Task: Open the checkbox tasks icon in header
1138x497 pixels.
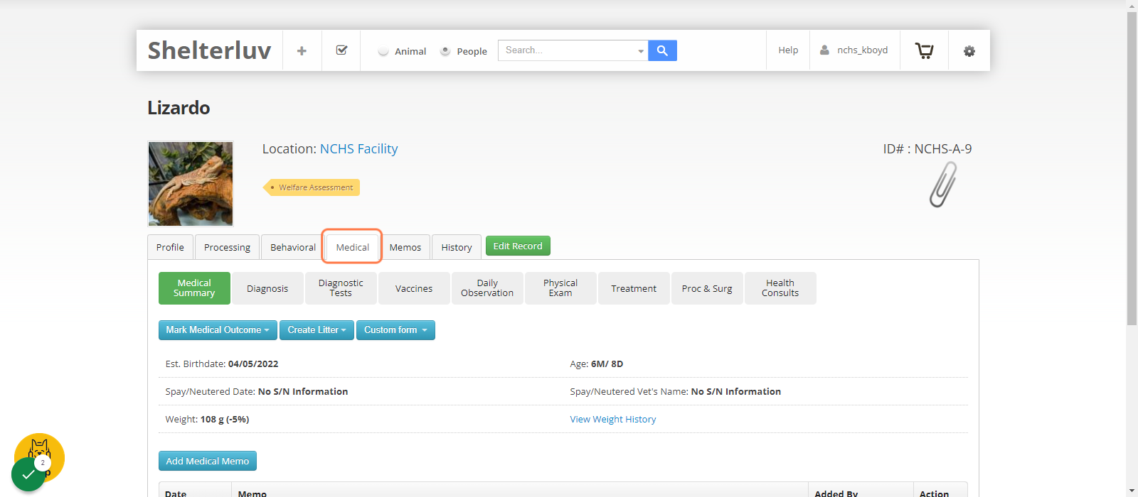Action: (x=341, y=50)
